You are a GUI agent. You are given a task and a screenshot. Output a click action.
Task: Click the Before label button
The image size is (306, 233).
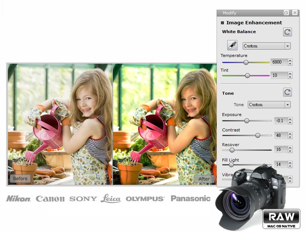20,178
